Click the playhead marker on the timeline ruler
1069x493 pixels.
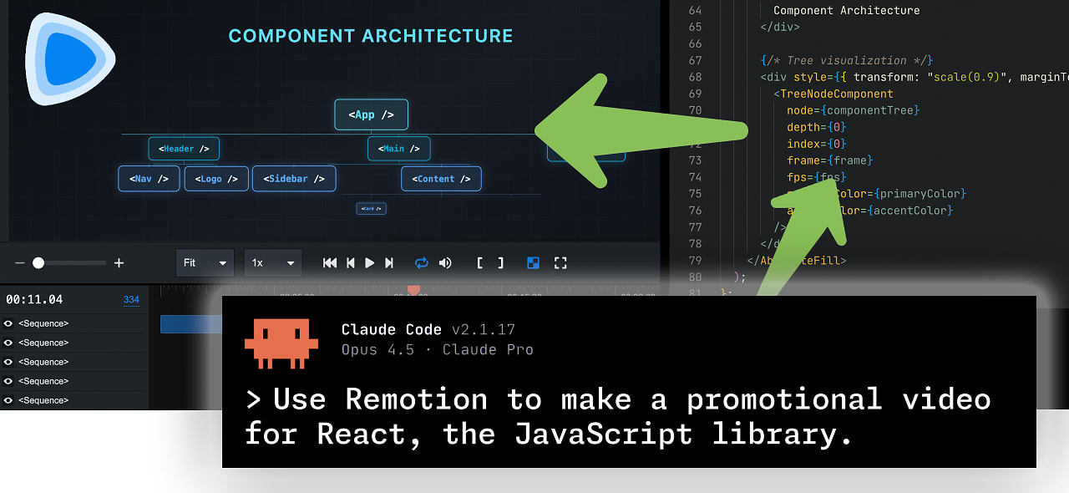(413, 290)
